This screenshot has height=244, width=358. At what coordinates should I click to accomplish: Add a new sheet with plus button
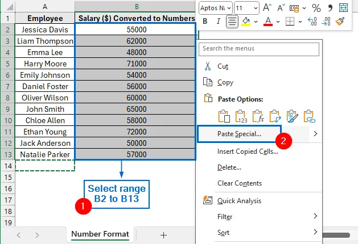[163, 235]
